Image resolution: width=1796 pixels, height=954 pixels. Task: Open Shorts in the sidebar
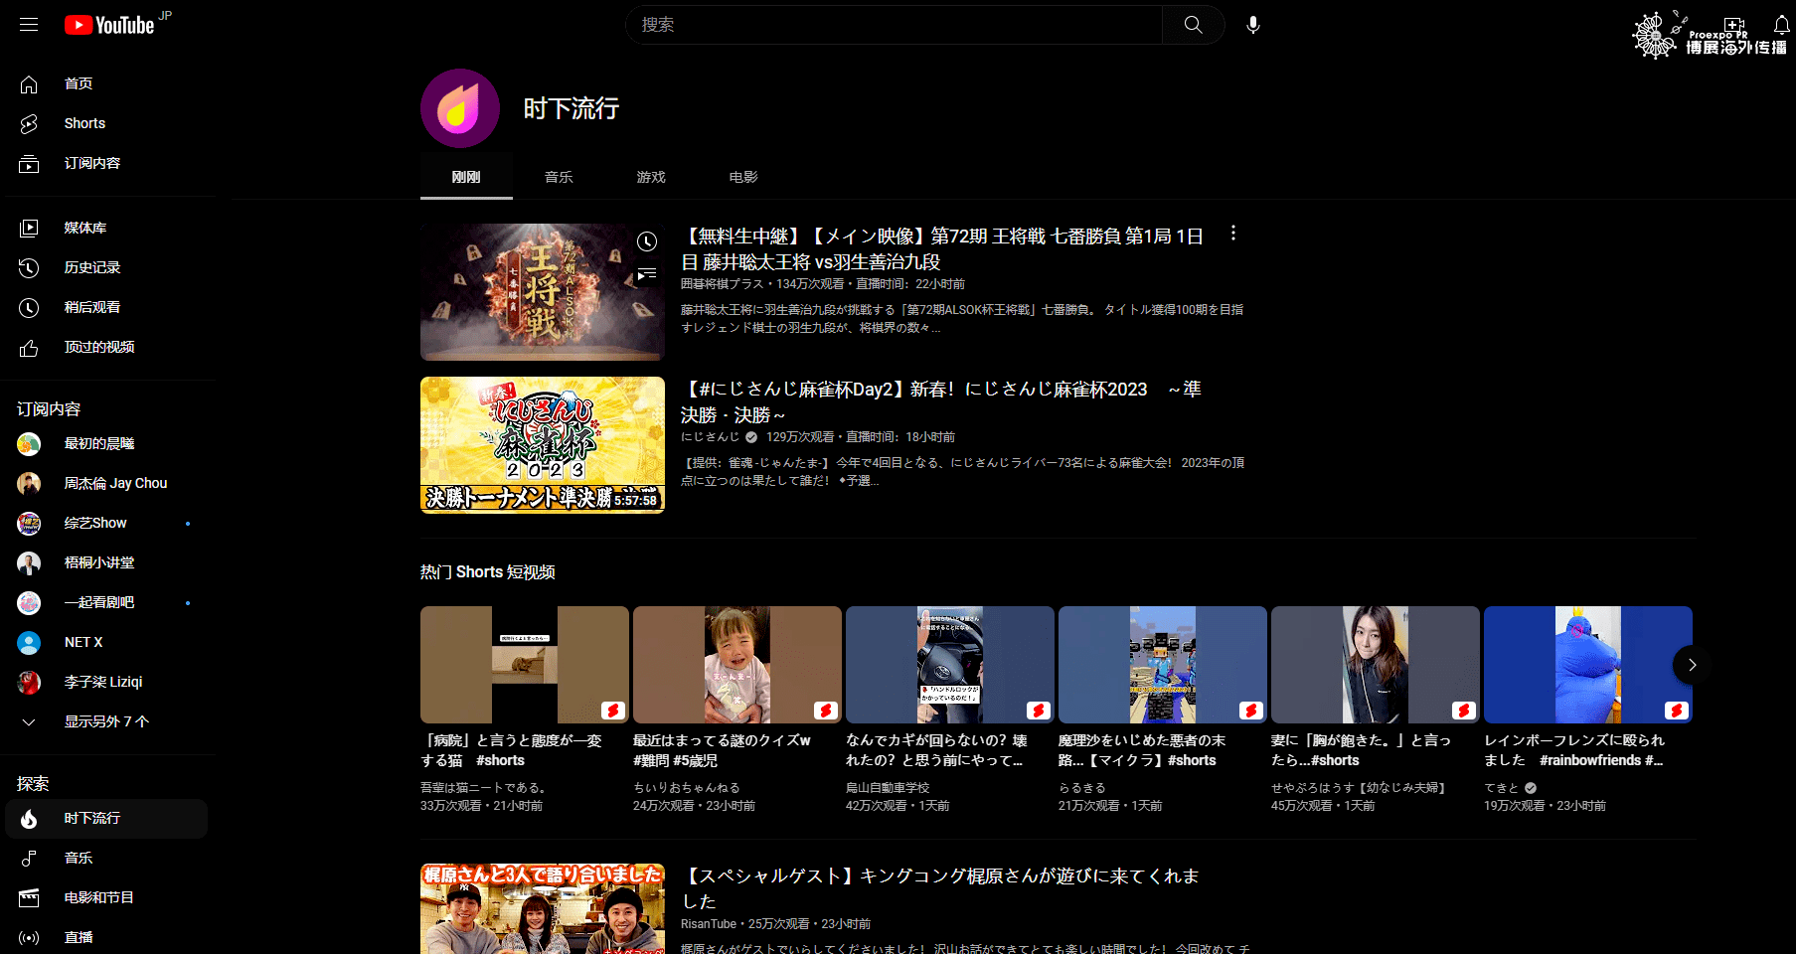(x=106, y=123)
